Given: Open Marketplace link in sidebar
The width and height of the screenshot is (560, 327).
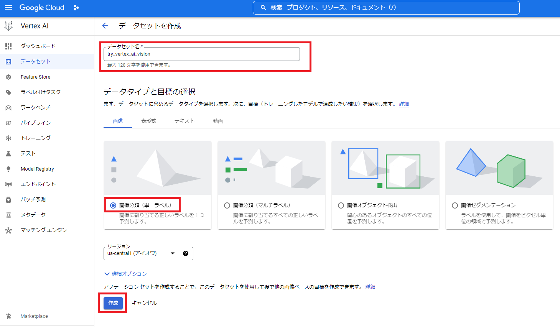Looking at the screenshot, I should (x=34, y=316).
